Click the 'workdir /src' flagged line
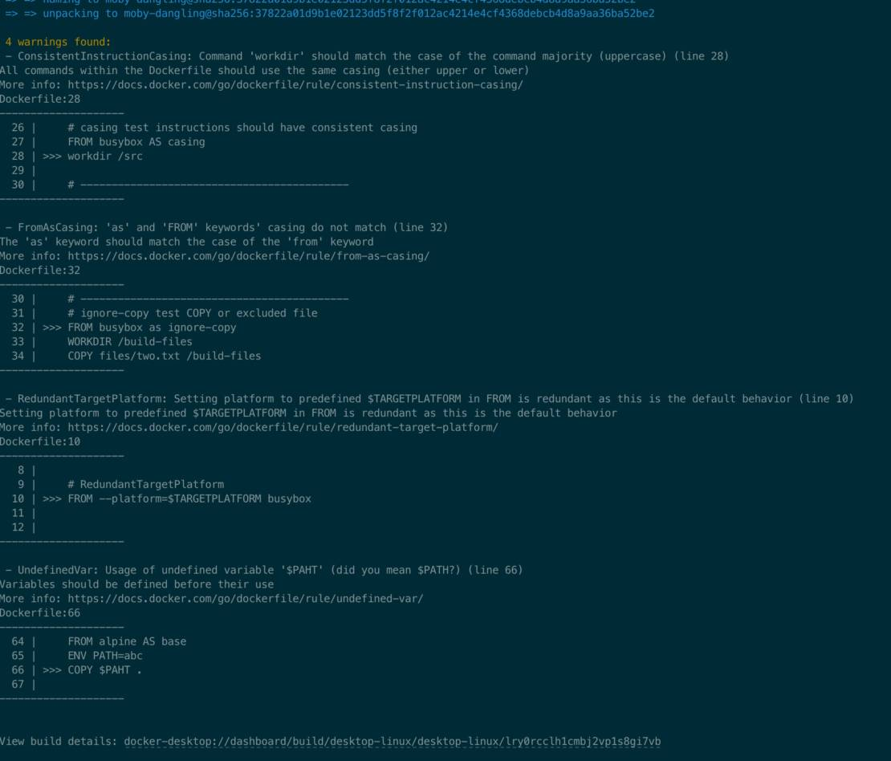This screenshot has width=891, height=761. (105, 157)
